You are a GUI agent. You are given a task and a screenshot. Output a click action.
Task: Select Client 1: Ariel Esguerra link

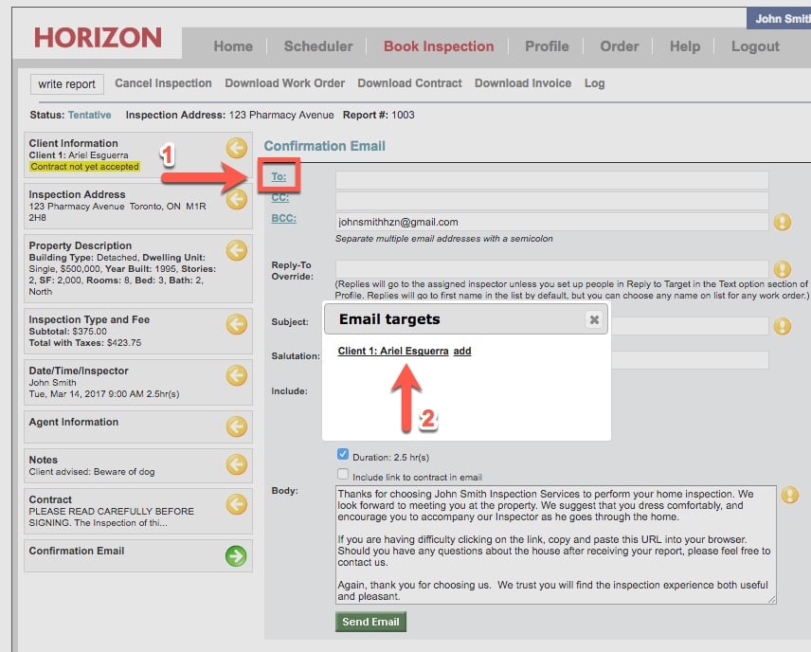pos(393,351)
